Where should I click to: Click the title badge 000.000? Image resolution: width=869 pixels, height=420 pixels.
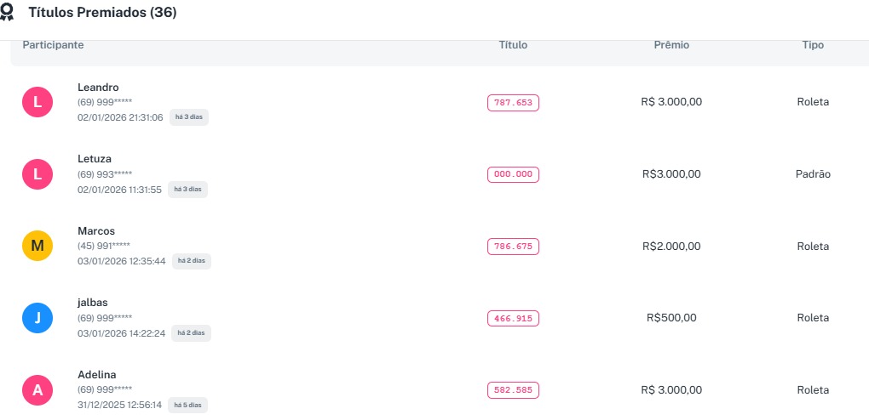tap(513, 174)
